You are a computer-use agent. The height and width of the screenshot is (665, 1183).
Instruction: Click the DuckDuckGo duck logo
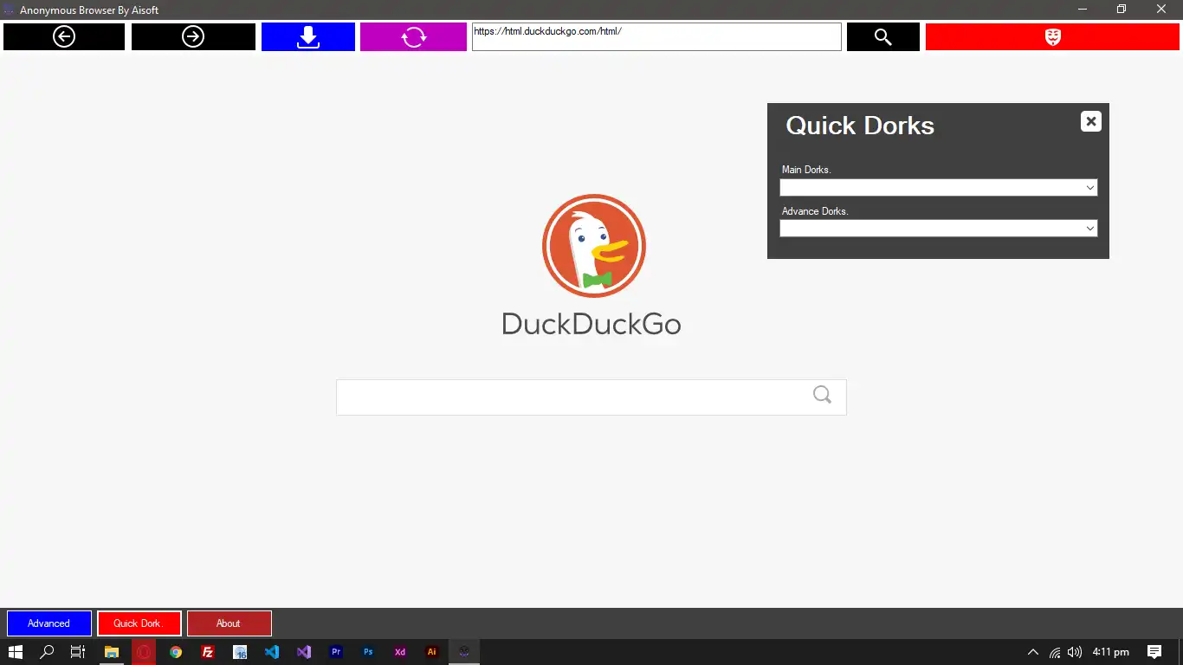(x=594, y=246)
